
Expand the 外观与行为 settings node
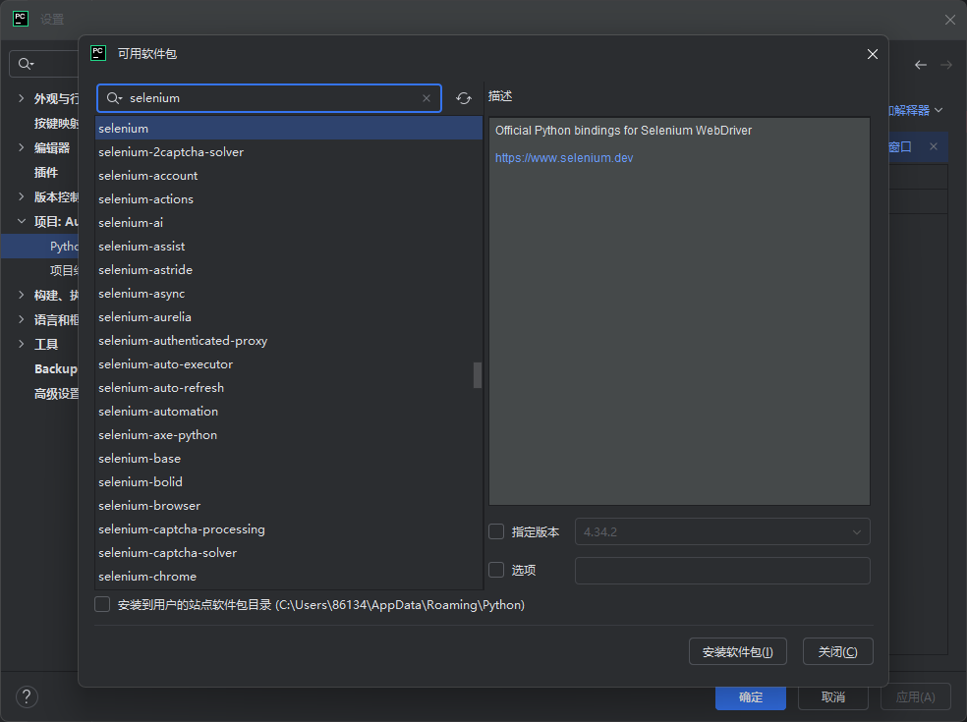(21, 98)
